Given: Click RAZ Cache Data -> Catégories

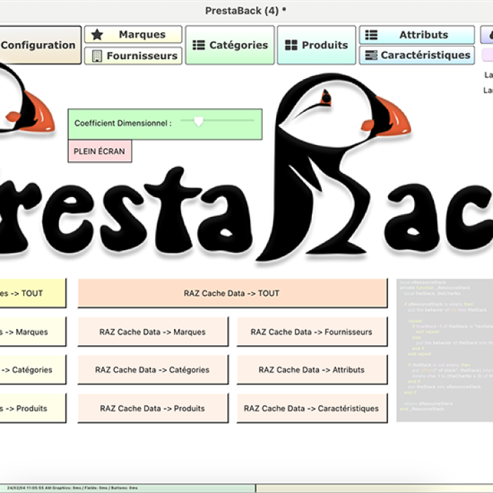Looking at the screenshot, I should tap(152, 370).
